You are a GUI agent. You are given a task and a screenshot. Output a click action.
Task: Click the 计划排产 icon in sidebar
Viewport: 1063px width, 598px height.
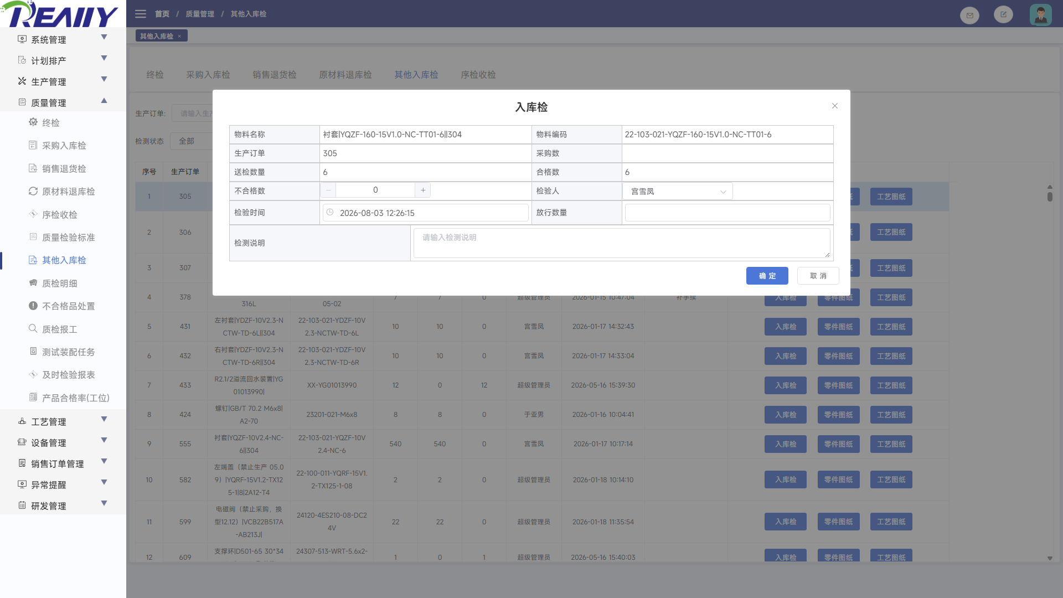[x=22, y=60]
